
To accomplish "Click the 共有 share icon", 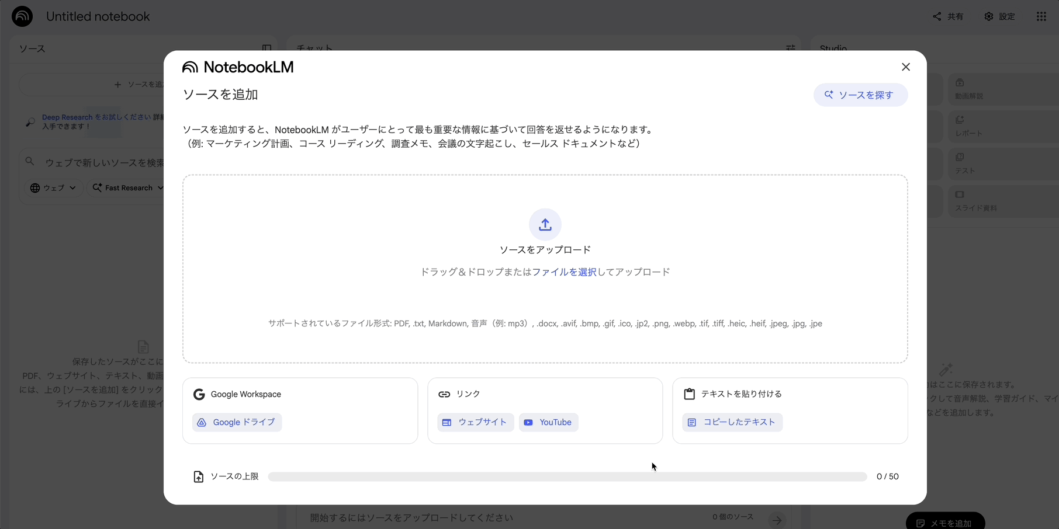I will [936, 16].
